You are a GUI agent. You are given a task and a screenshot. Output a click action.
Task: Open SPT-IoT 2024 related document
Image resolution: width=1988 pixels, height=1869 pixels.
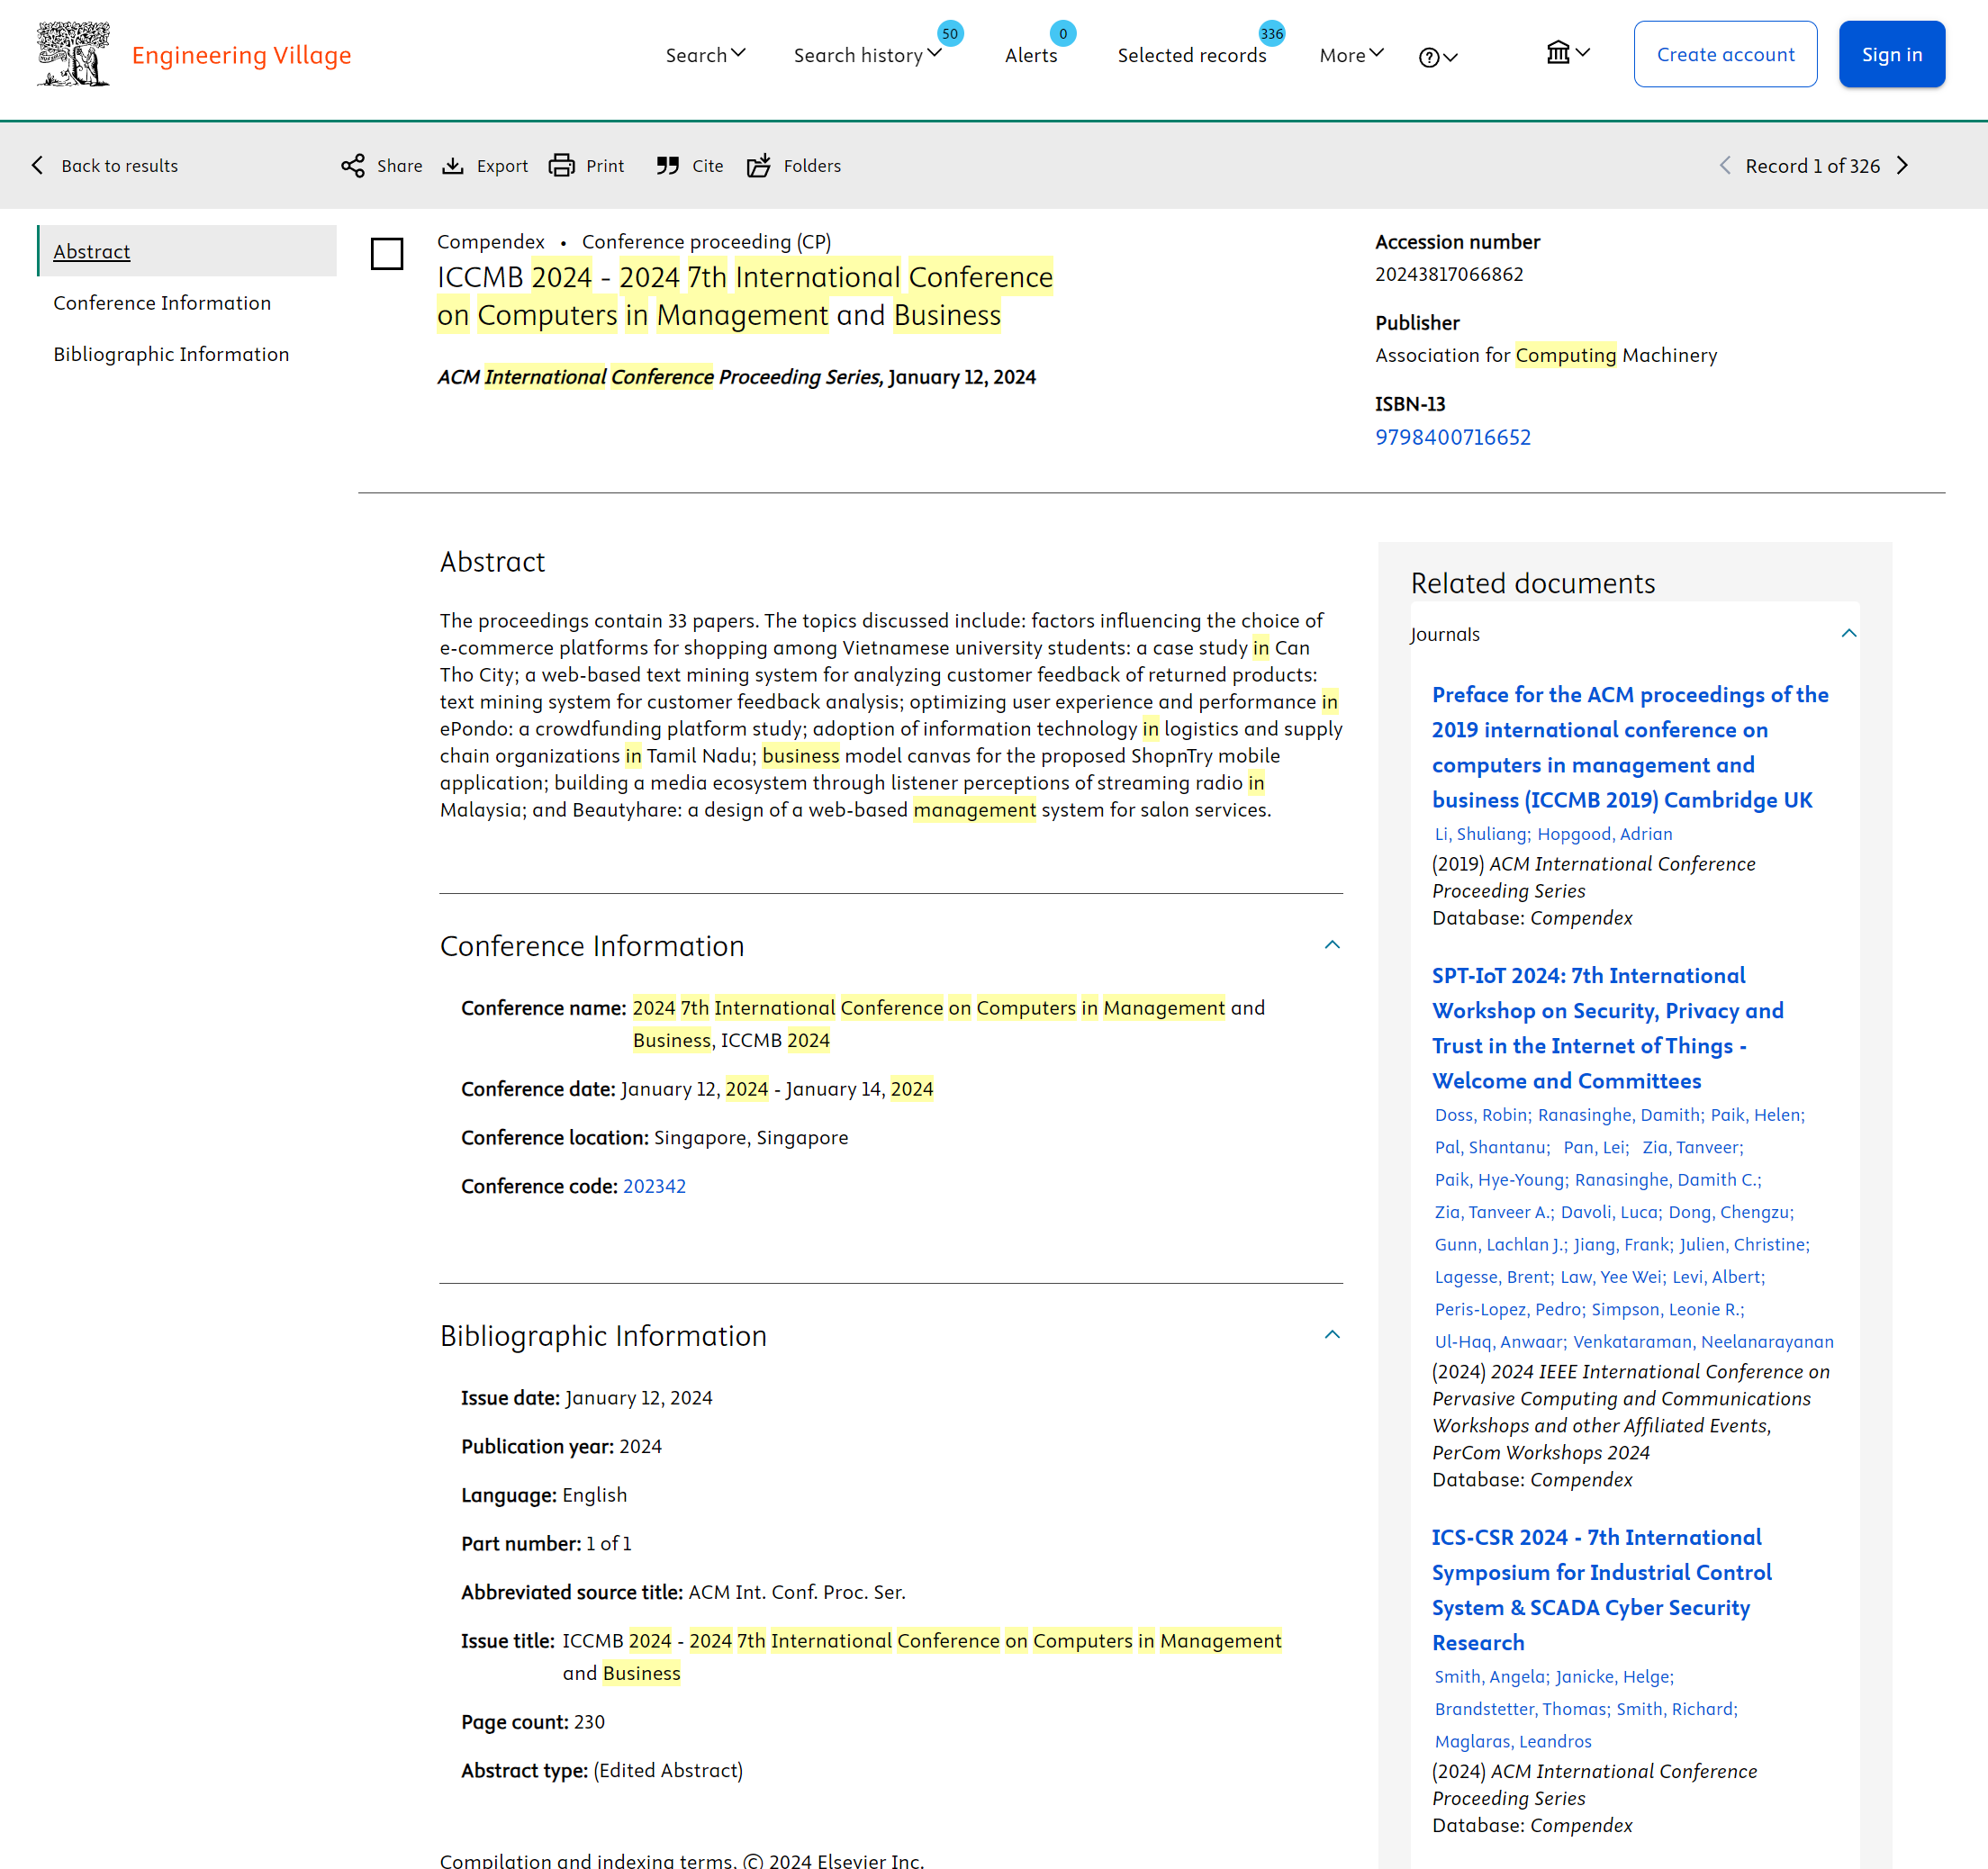tap(1607, 1028)
